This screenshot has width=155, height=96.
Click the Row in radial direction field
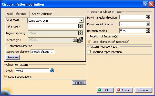coord(132,24)
